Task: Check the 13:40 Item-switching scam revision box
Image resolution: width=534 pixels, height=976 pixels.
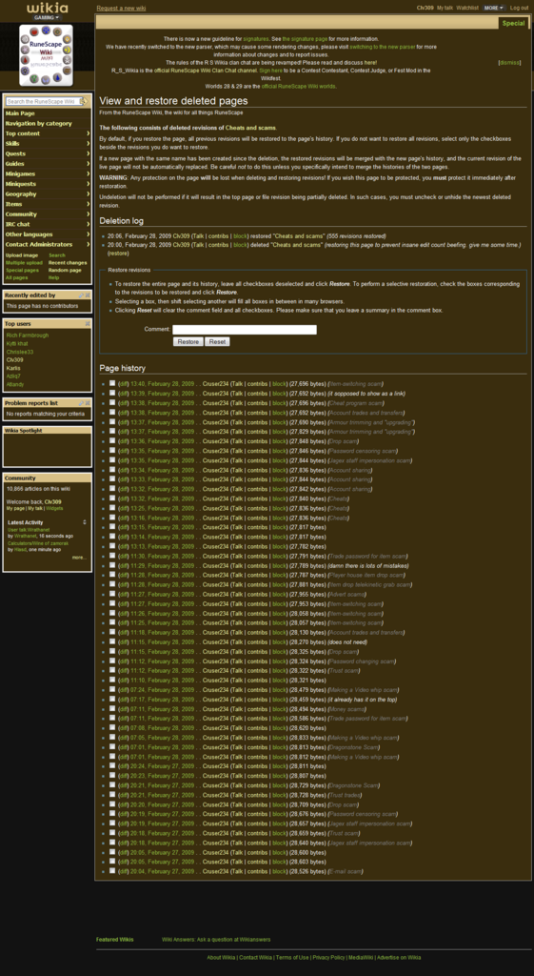Action: point(112,383)
